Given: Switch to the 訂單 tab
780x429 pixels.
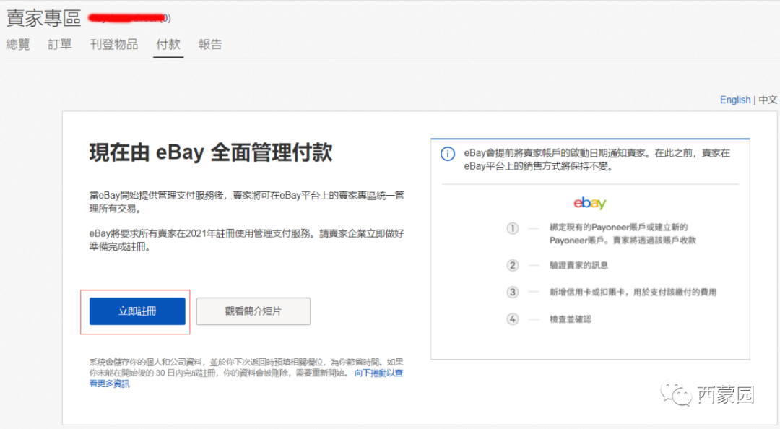Looking at the screenshot, I should pos(60,44).
